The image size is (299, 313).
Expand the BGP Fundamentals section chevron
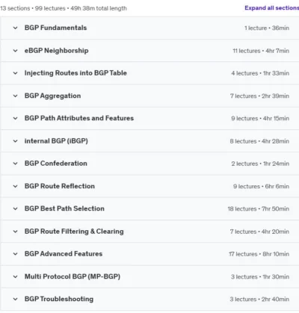tap(16, 28)
